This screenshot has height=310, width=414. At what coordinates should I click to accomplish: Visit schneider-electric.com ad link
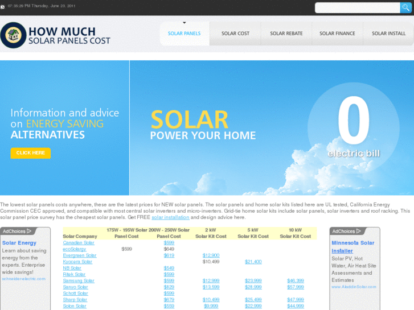(x=24, y=279)
